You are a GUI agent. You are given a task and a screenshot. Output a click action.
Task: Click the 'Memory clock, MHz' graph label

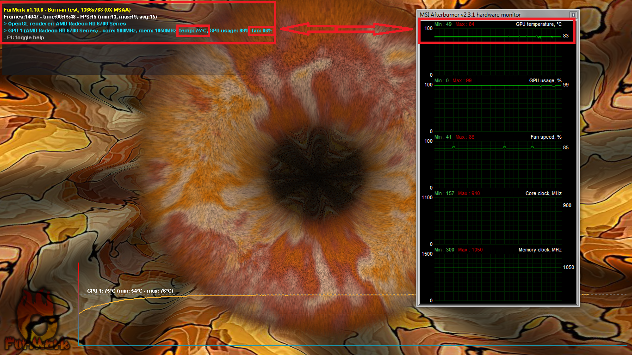540,250
